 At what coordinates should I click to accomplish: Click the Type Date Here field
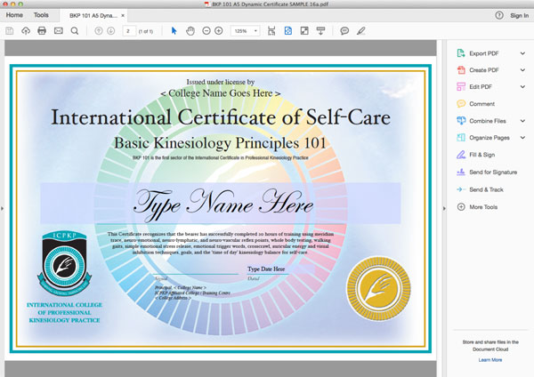pos(281,269)
